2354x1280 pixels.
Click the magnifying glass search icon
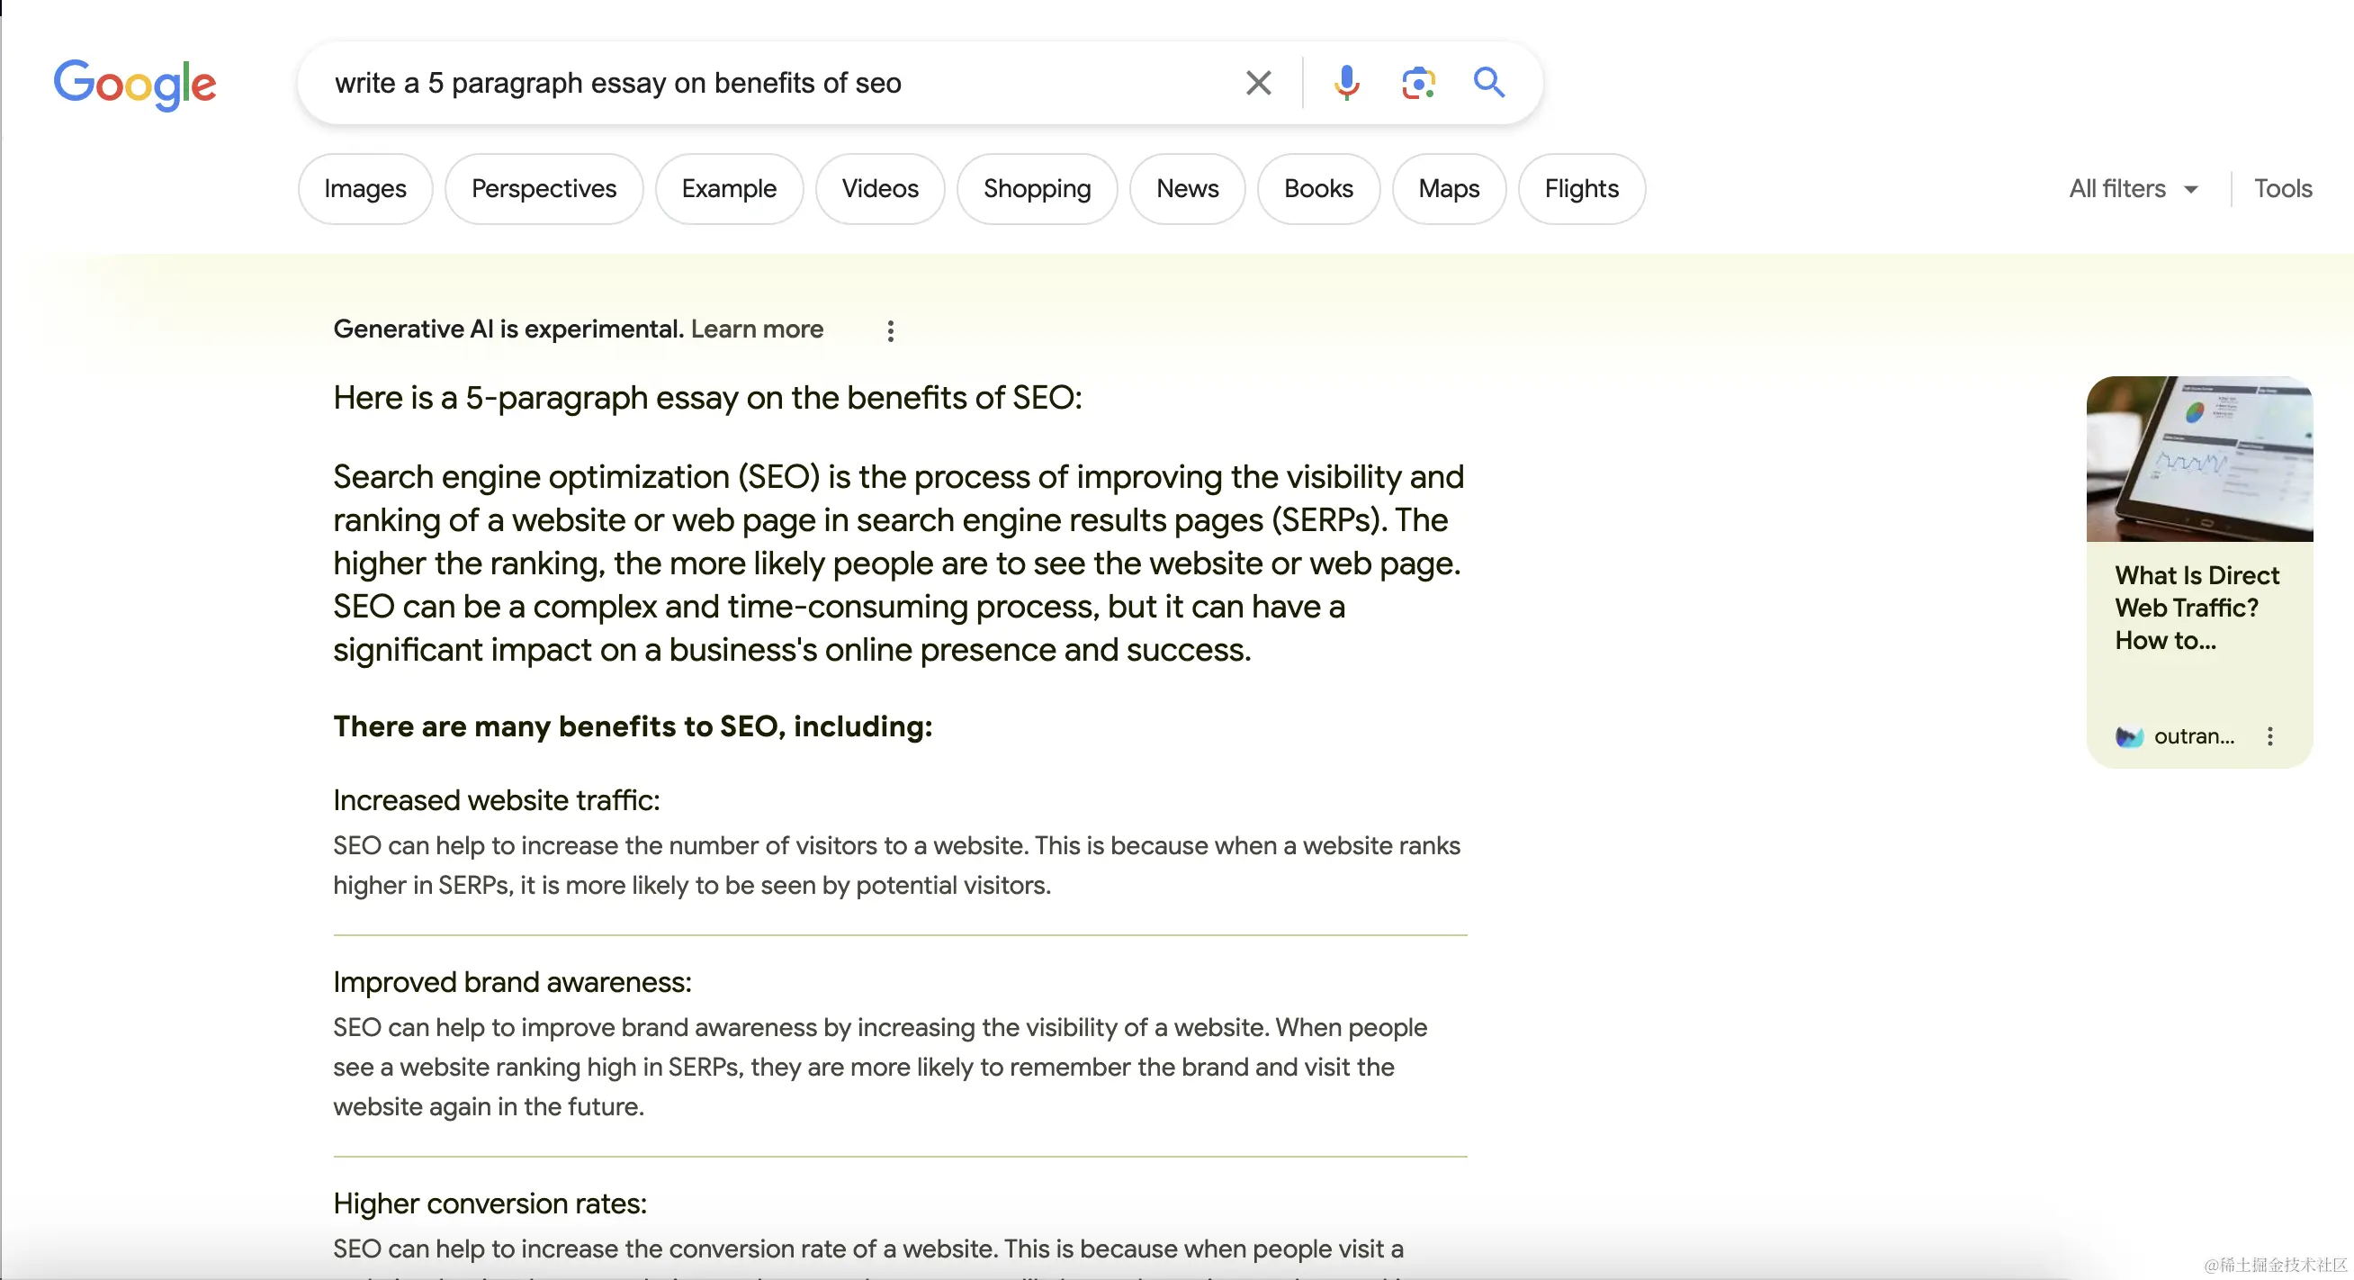click(x=1488, y=83)
